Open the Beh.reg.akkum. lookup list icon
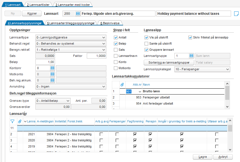Viewport: 240px width, 162px height. pyautogui.click(x=52, y=80)
